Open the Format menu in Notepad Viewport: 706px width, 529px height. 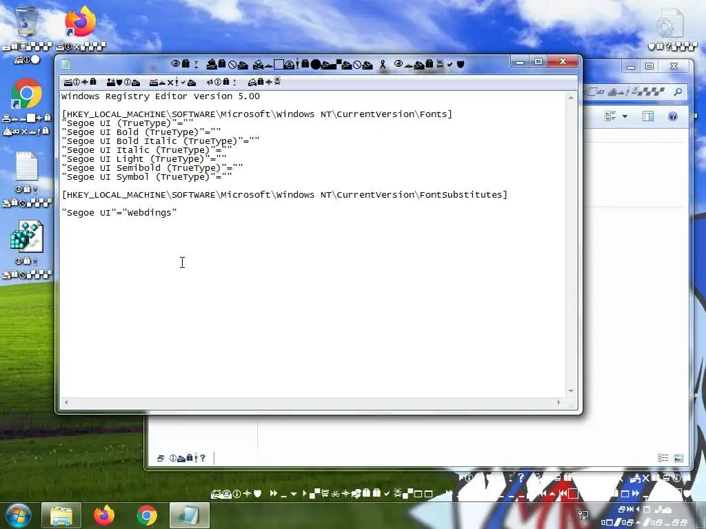[x=172, y=82]
